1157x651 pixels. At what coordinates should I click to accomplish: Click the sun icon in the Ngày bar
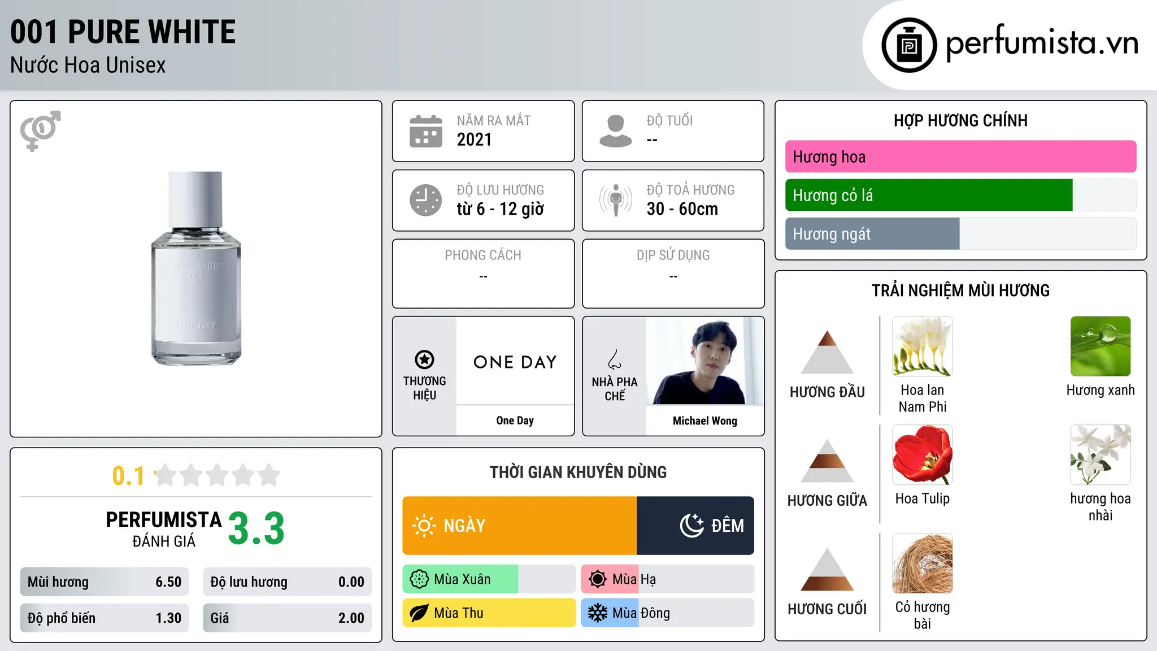[424, 526]
